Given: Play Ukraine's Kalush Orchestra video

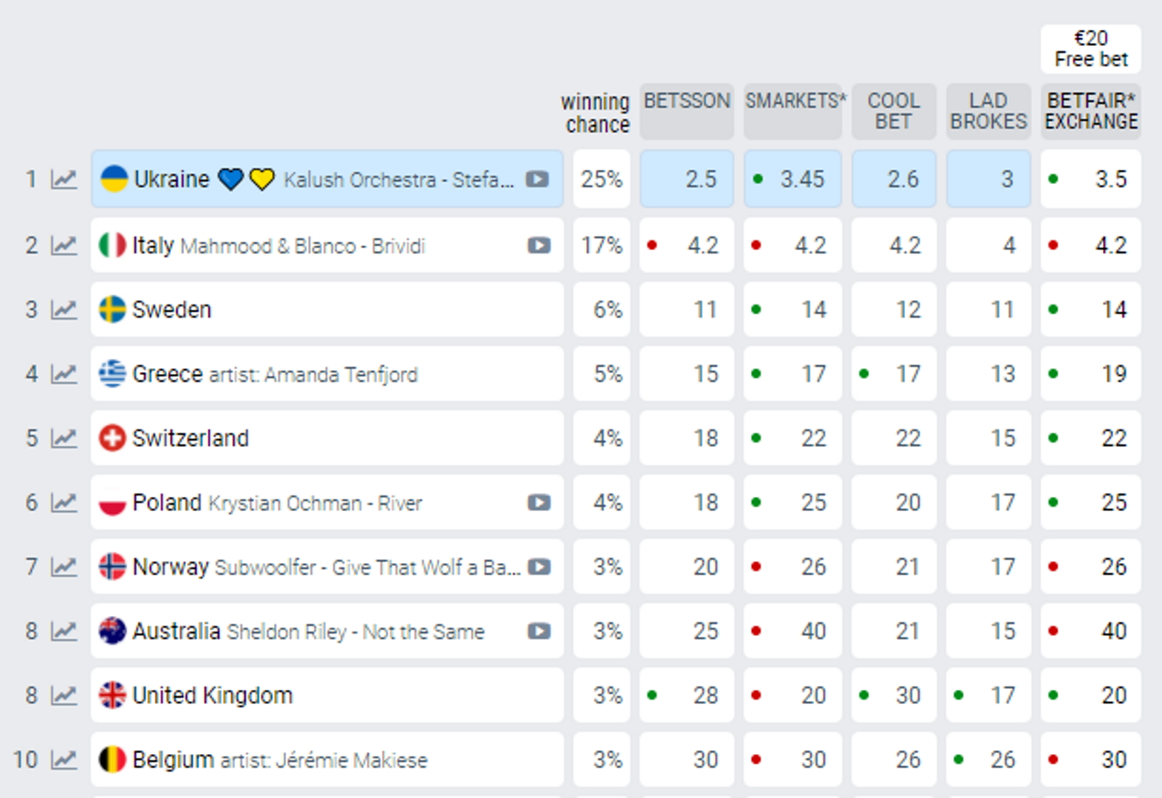Looking at the screenshot, I should 537,179.
